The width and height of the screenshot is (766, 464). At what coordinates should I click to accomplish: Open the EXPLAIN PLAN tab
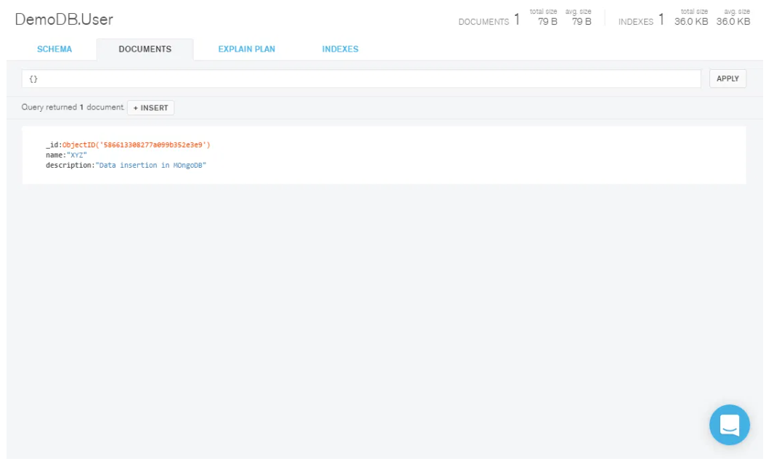pos(247,49)
